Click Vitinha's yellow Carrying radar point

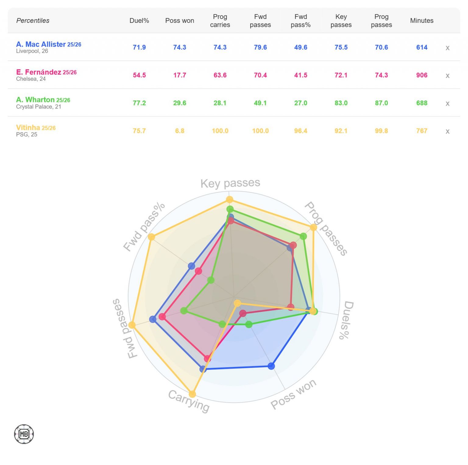(x=192, y=394)
